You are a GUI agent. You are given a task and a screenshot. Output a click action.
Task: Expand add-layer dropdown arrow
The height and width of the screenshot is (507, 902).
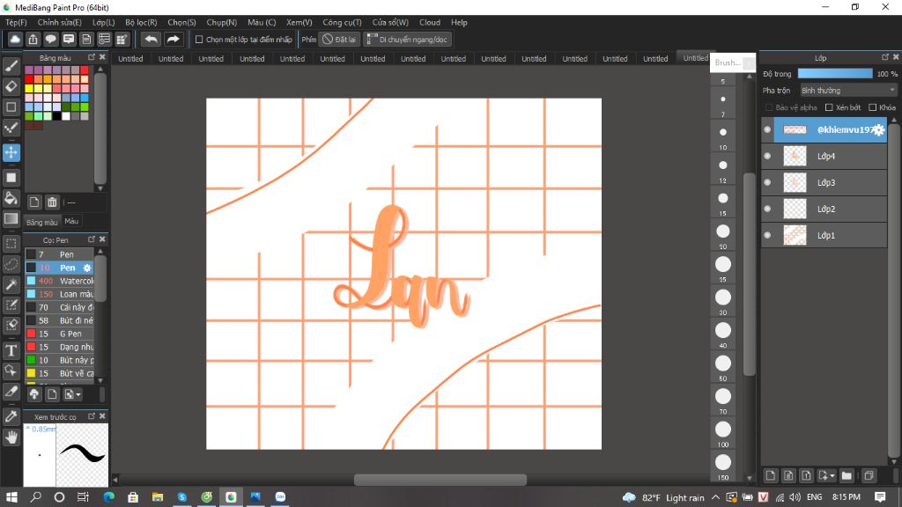pyautogui.click(x=832, y=476)
